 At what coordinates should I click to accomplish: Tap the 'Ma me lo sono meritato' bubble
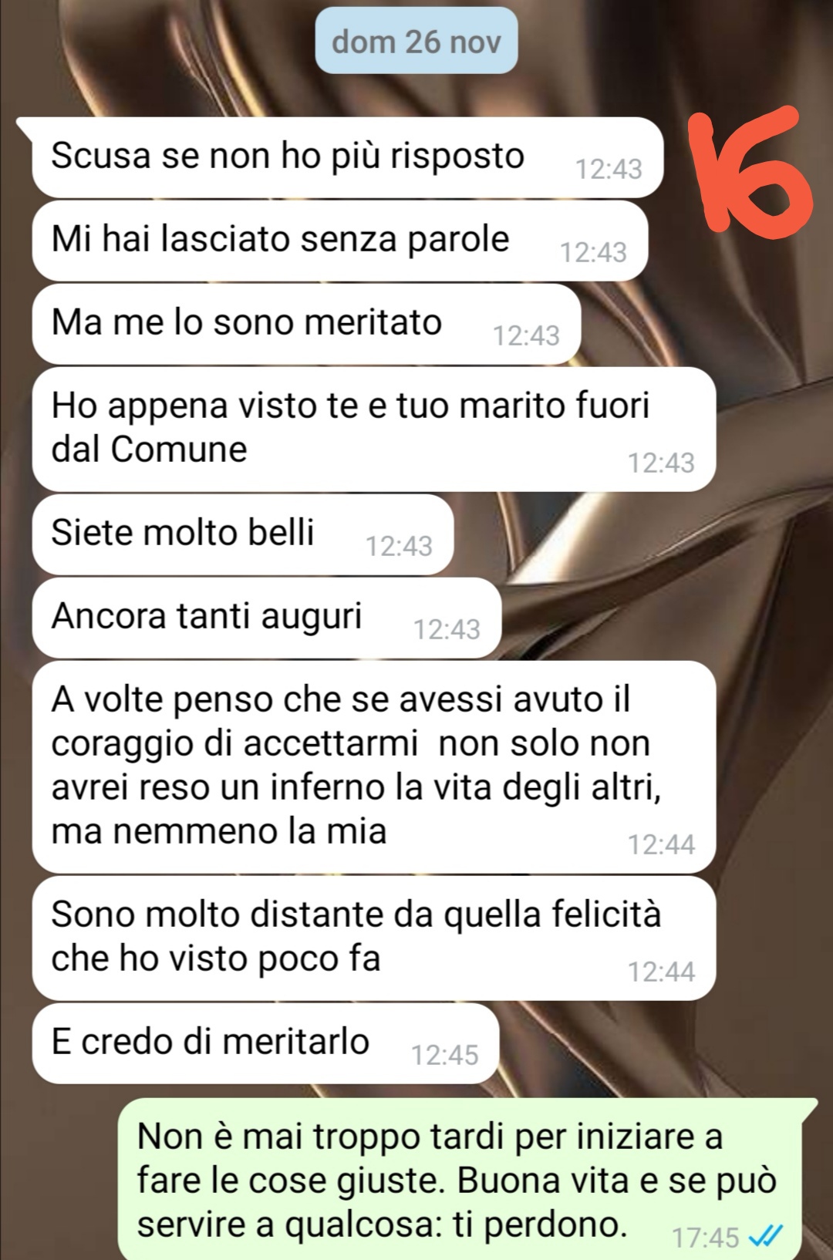coord(305,324)
